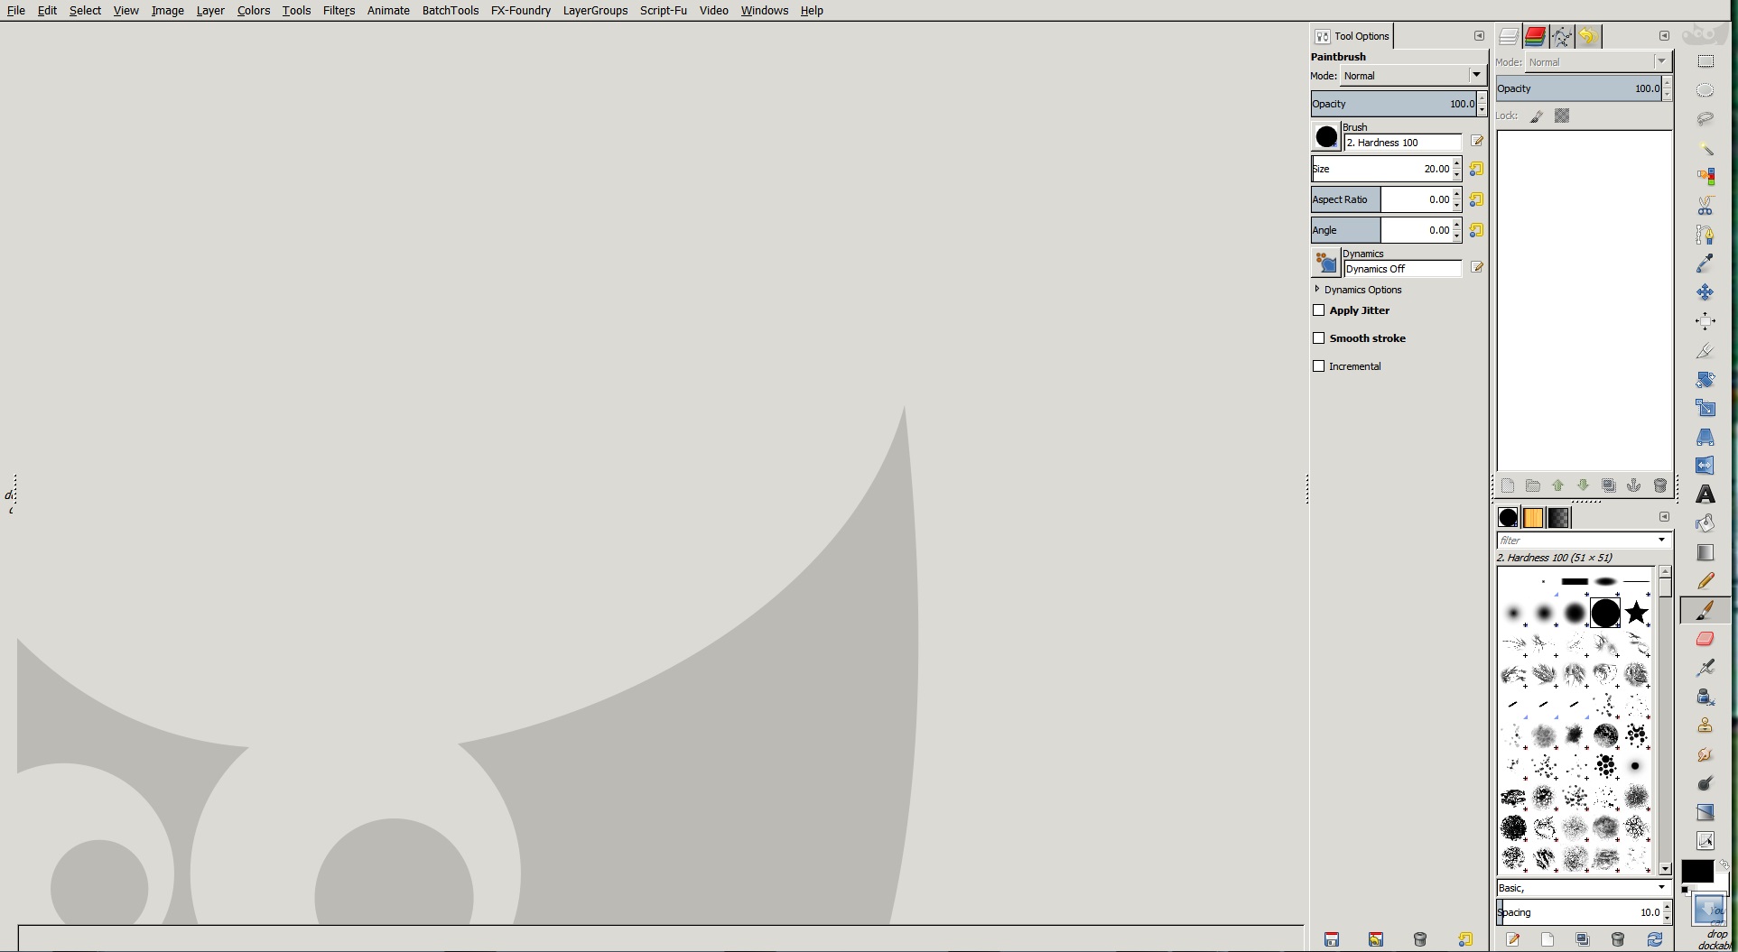Image resolution: width=1738 pixels, height=952 pixels.
Task: Select the Bucket Fill tool
Action: tap(1705, 523)
